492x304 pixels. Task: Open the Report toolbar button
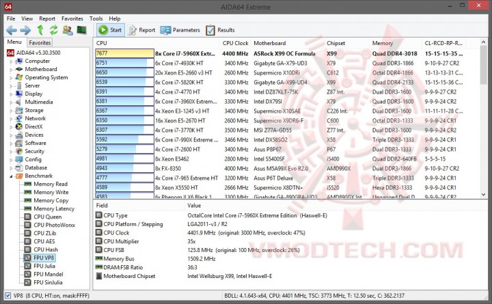pyautogui.click(x=141, y=30)
